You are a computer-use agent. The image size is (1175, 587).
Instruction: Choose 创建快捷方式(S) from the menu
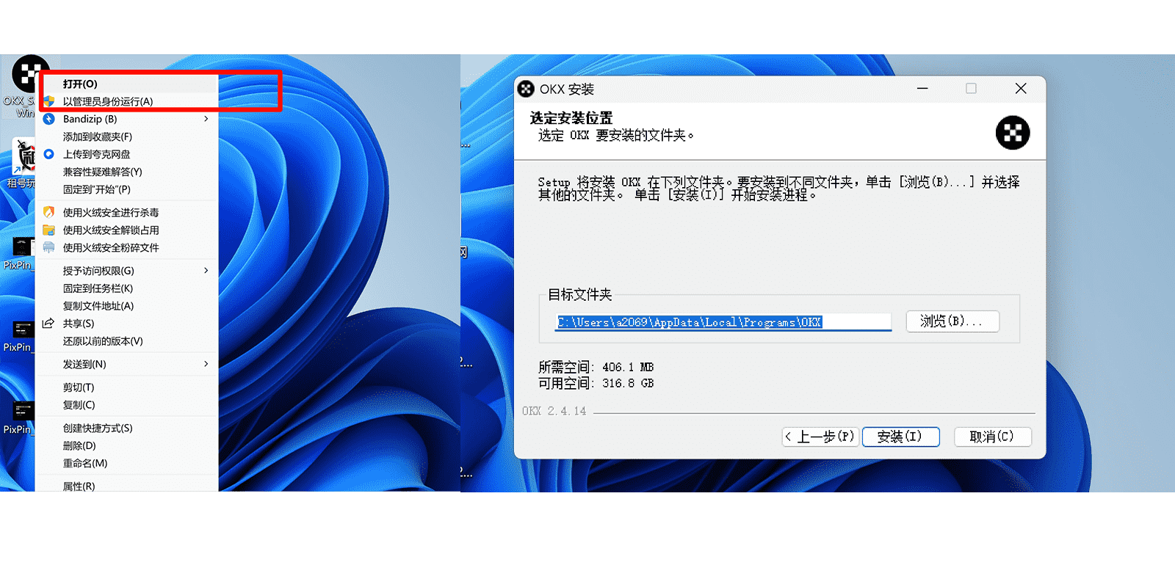click(x=98, y=428)
